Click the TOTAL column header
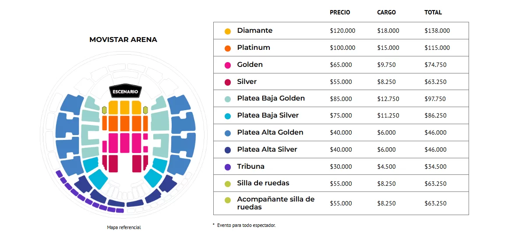The image size is (508, 247). (433, 13)
